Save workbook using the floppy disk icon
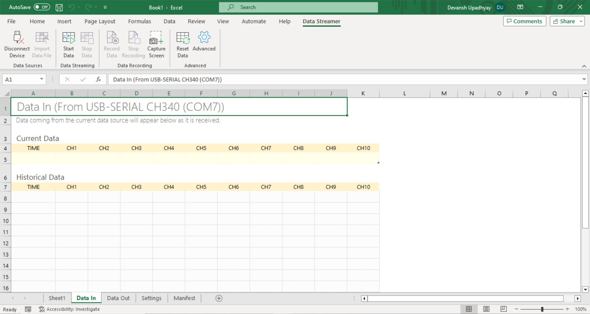The height and width of the screenshot is (314, 590). (x=59, y=7)
